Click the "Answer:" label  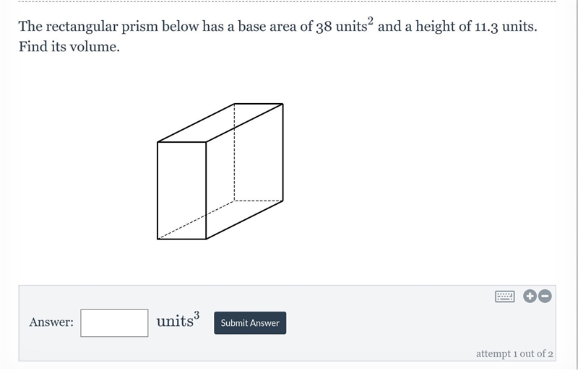(51, 322)
